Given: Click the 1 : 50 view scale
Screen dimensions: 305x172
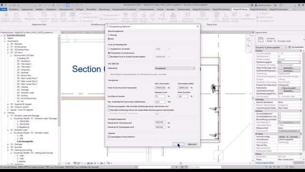Looking at the screenshot, I should coord(68,163).
